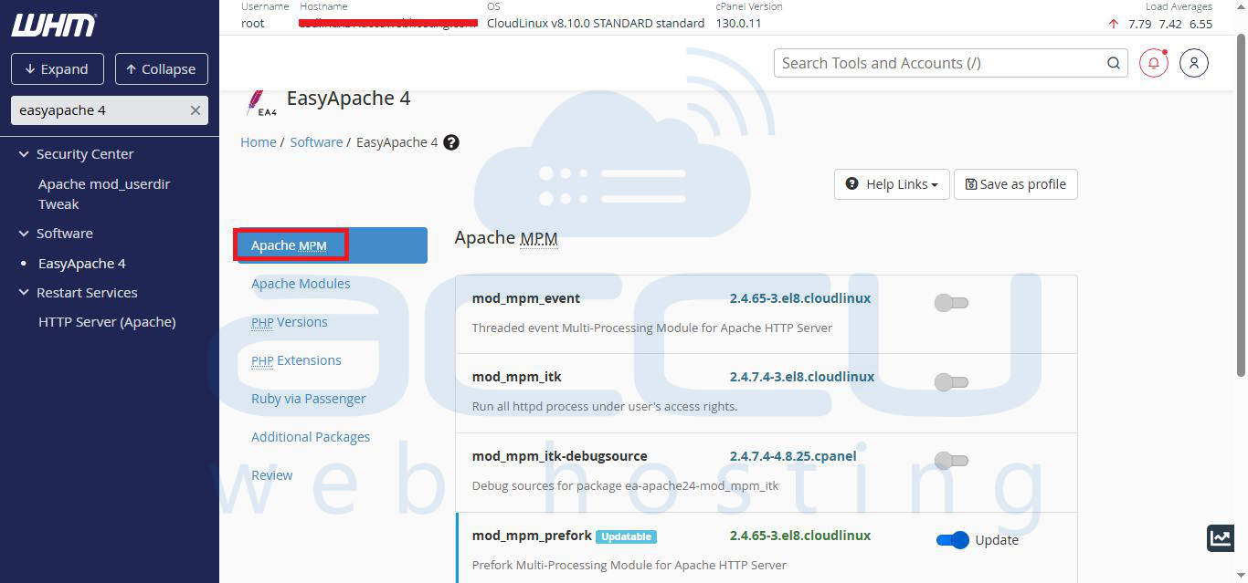
Task: Open the statistics chart icon at bottom right
Action: [x=1221, y=538]
